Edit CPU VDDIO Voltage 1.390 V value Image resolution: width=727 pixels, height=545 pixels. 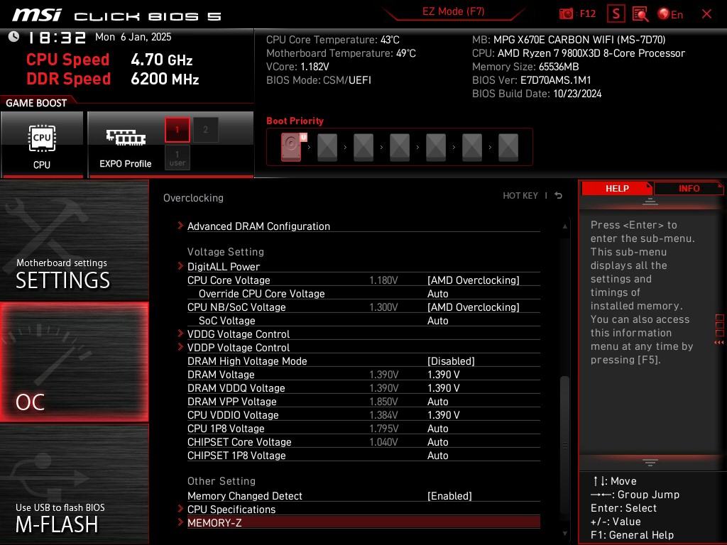point(443,414)
